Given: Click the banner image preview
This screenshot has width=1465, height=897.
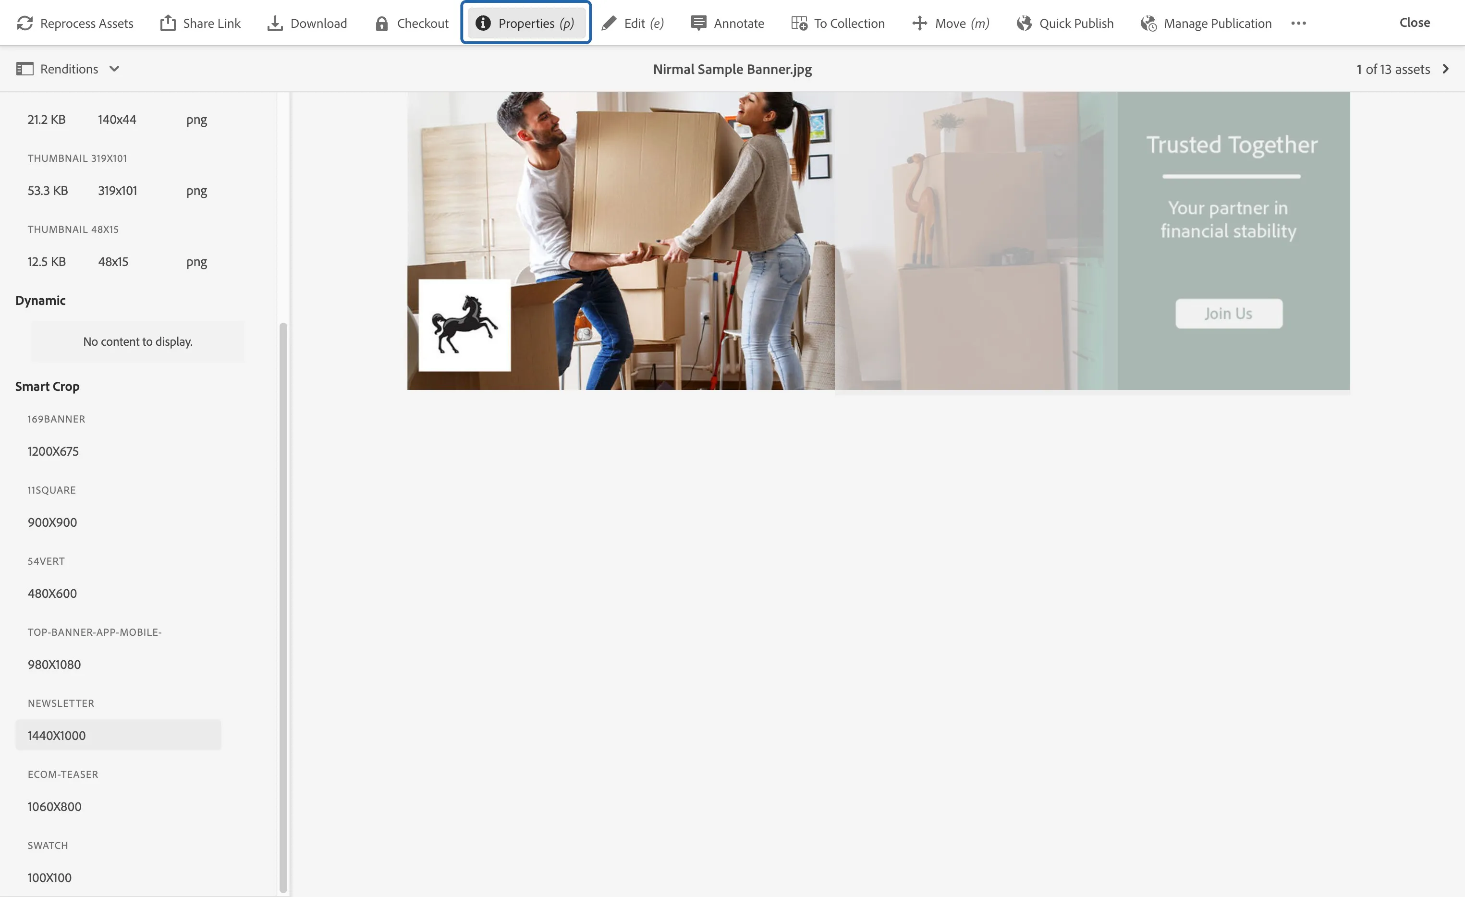Looking at the screenshot, I should point(878,241).
